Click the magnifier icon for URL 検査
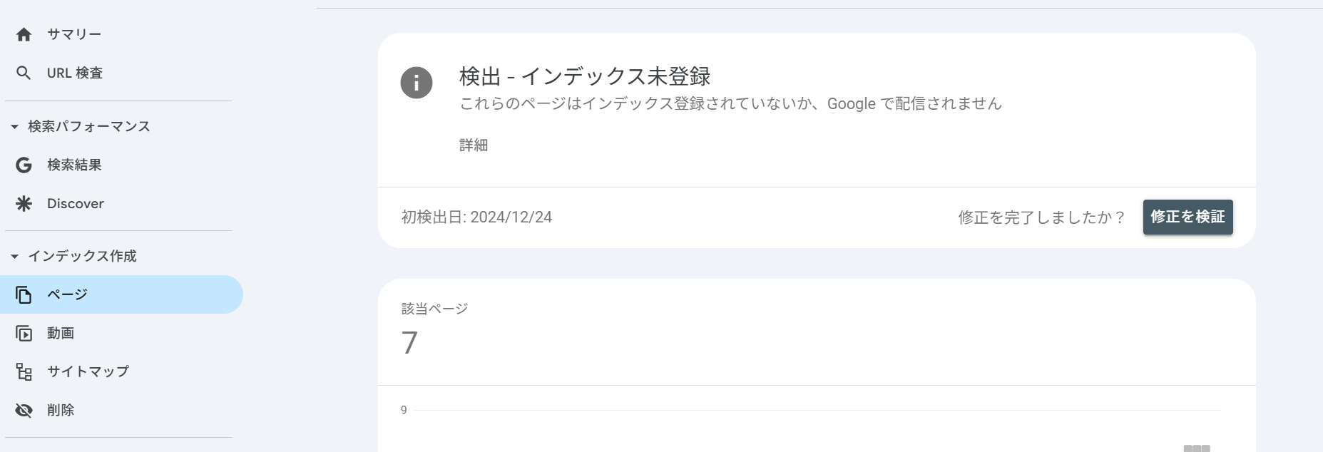 pos(24,73)
